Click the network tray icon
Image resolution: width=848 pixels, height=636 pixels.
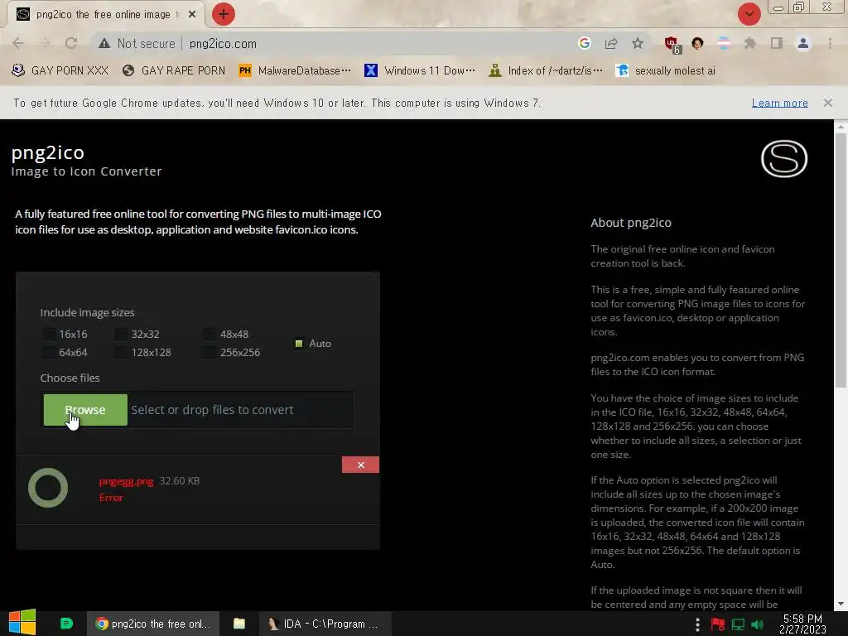pyautogui.click(x=738, y=624)
